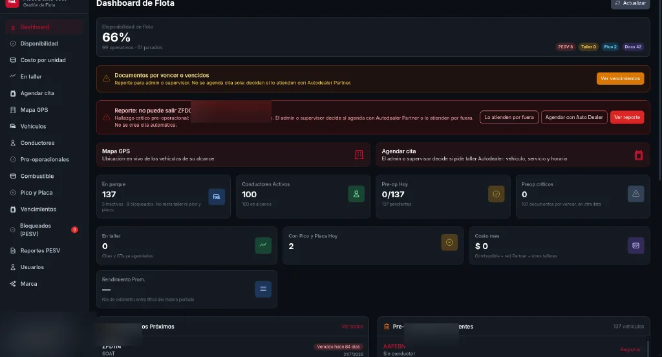The height and width of the screenshot is (357, 662).
Task: Open Ver todos link in Próximos panel
Action: click(352, 327)
